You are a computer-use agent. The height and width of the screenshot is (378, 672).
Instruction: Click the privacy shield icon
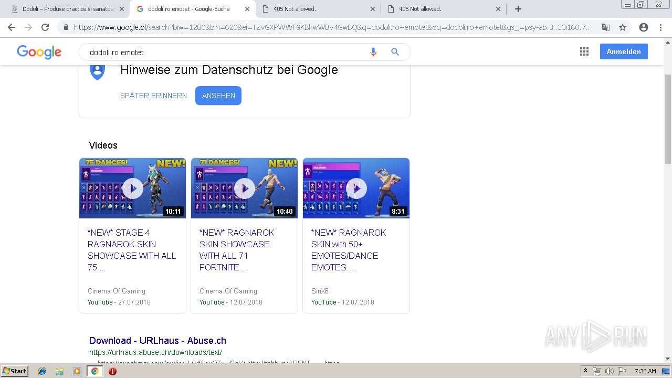point(97,71)
